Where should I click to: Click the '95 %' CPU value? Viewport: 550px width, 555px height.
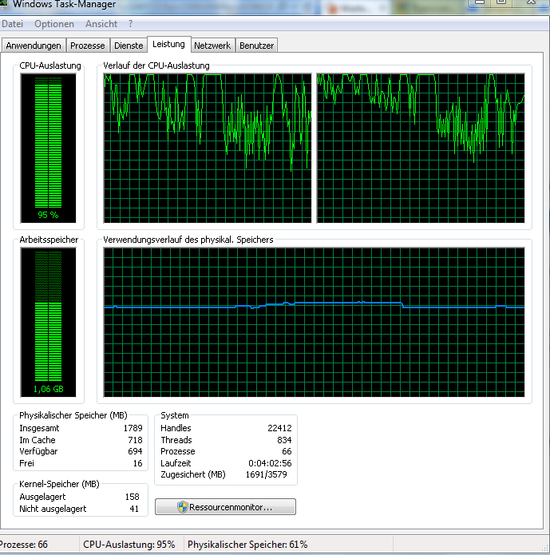(x=48, y=215)
